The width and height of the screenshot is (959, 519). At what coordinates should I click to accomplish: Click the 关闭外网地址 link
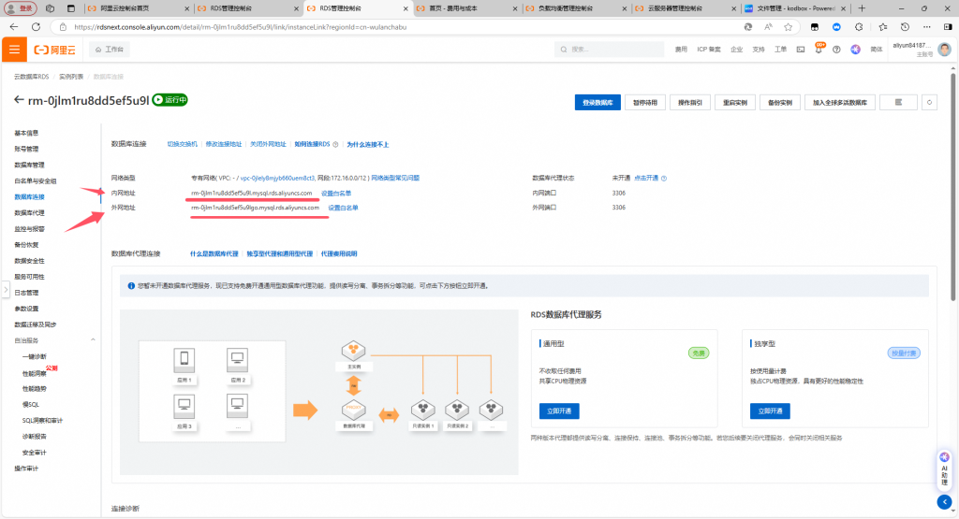(x=268, y=144)
